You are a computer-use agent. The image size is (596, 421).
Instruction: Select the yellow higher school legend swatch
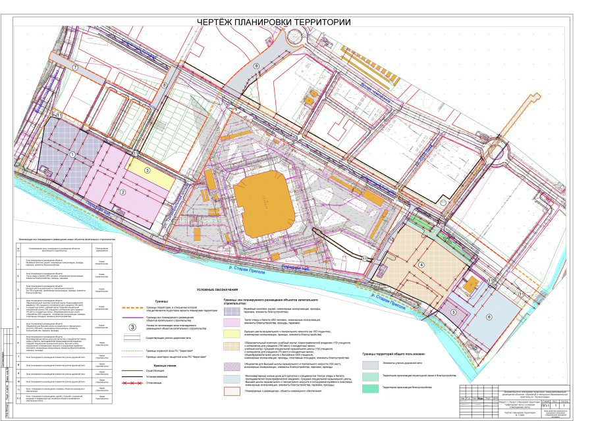[232, 334]
